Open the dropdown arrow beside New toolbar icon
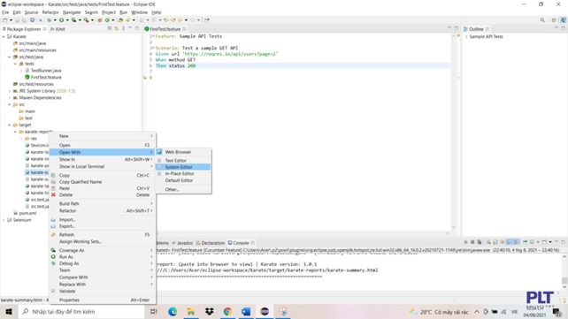The image size is (568, 319). tap(11, 20)
